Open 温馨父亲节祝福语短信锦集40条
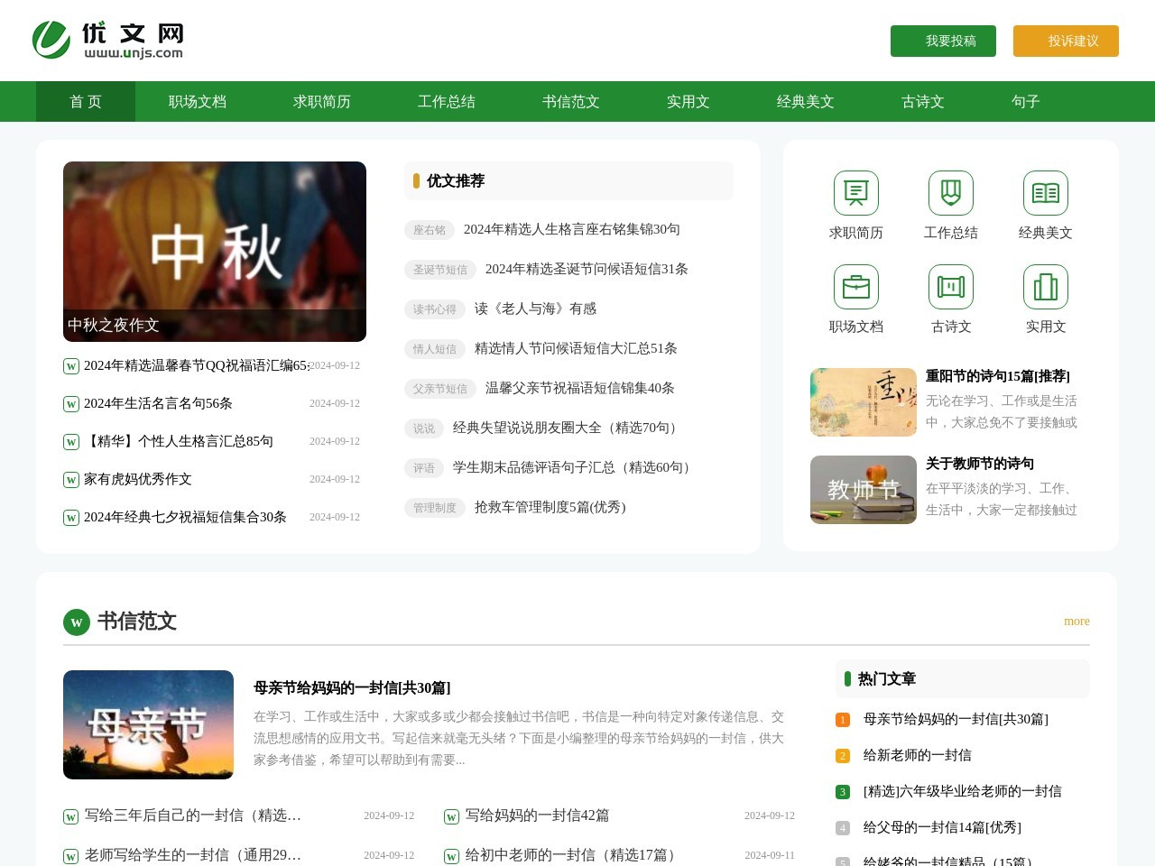Screen dimensions: 1155x866 [580, 388]
